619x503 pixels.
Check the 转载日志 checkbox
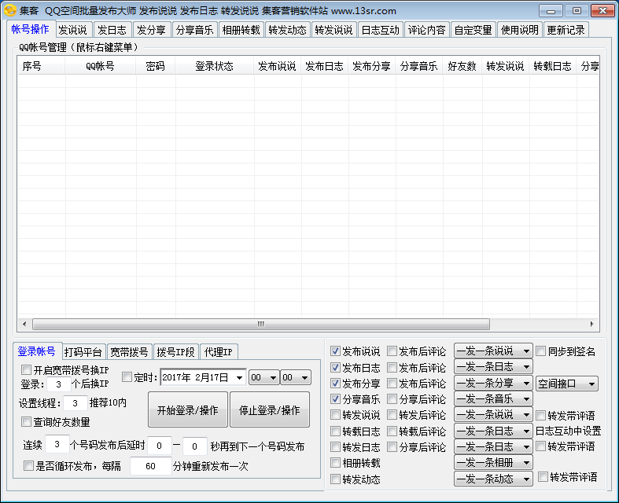[x=335, y=431]
